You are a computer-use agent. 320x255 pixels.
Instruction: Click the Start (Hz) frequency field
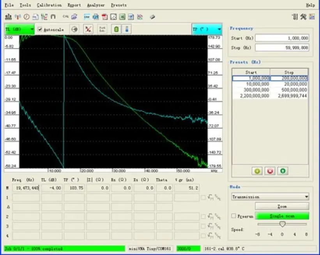tap(282, 38)
